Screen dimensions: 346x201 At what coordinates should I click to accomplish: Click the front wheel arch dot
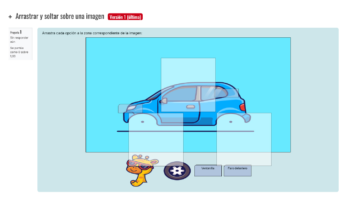143,122
